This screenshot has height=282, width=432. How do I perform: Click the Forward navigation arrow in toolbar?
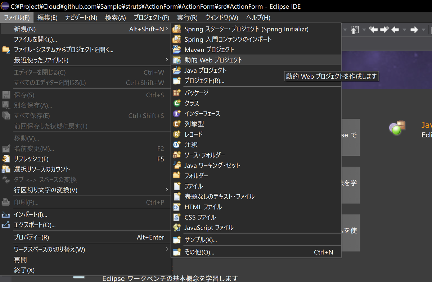414,30
